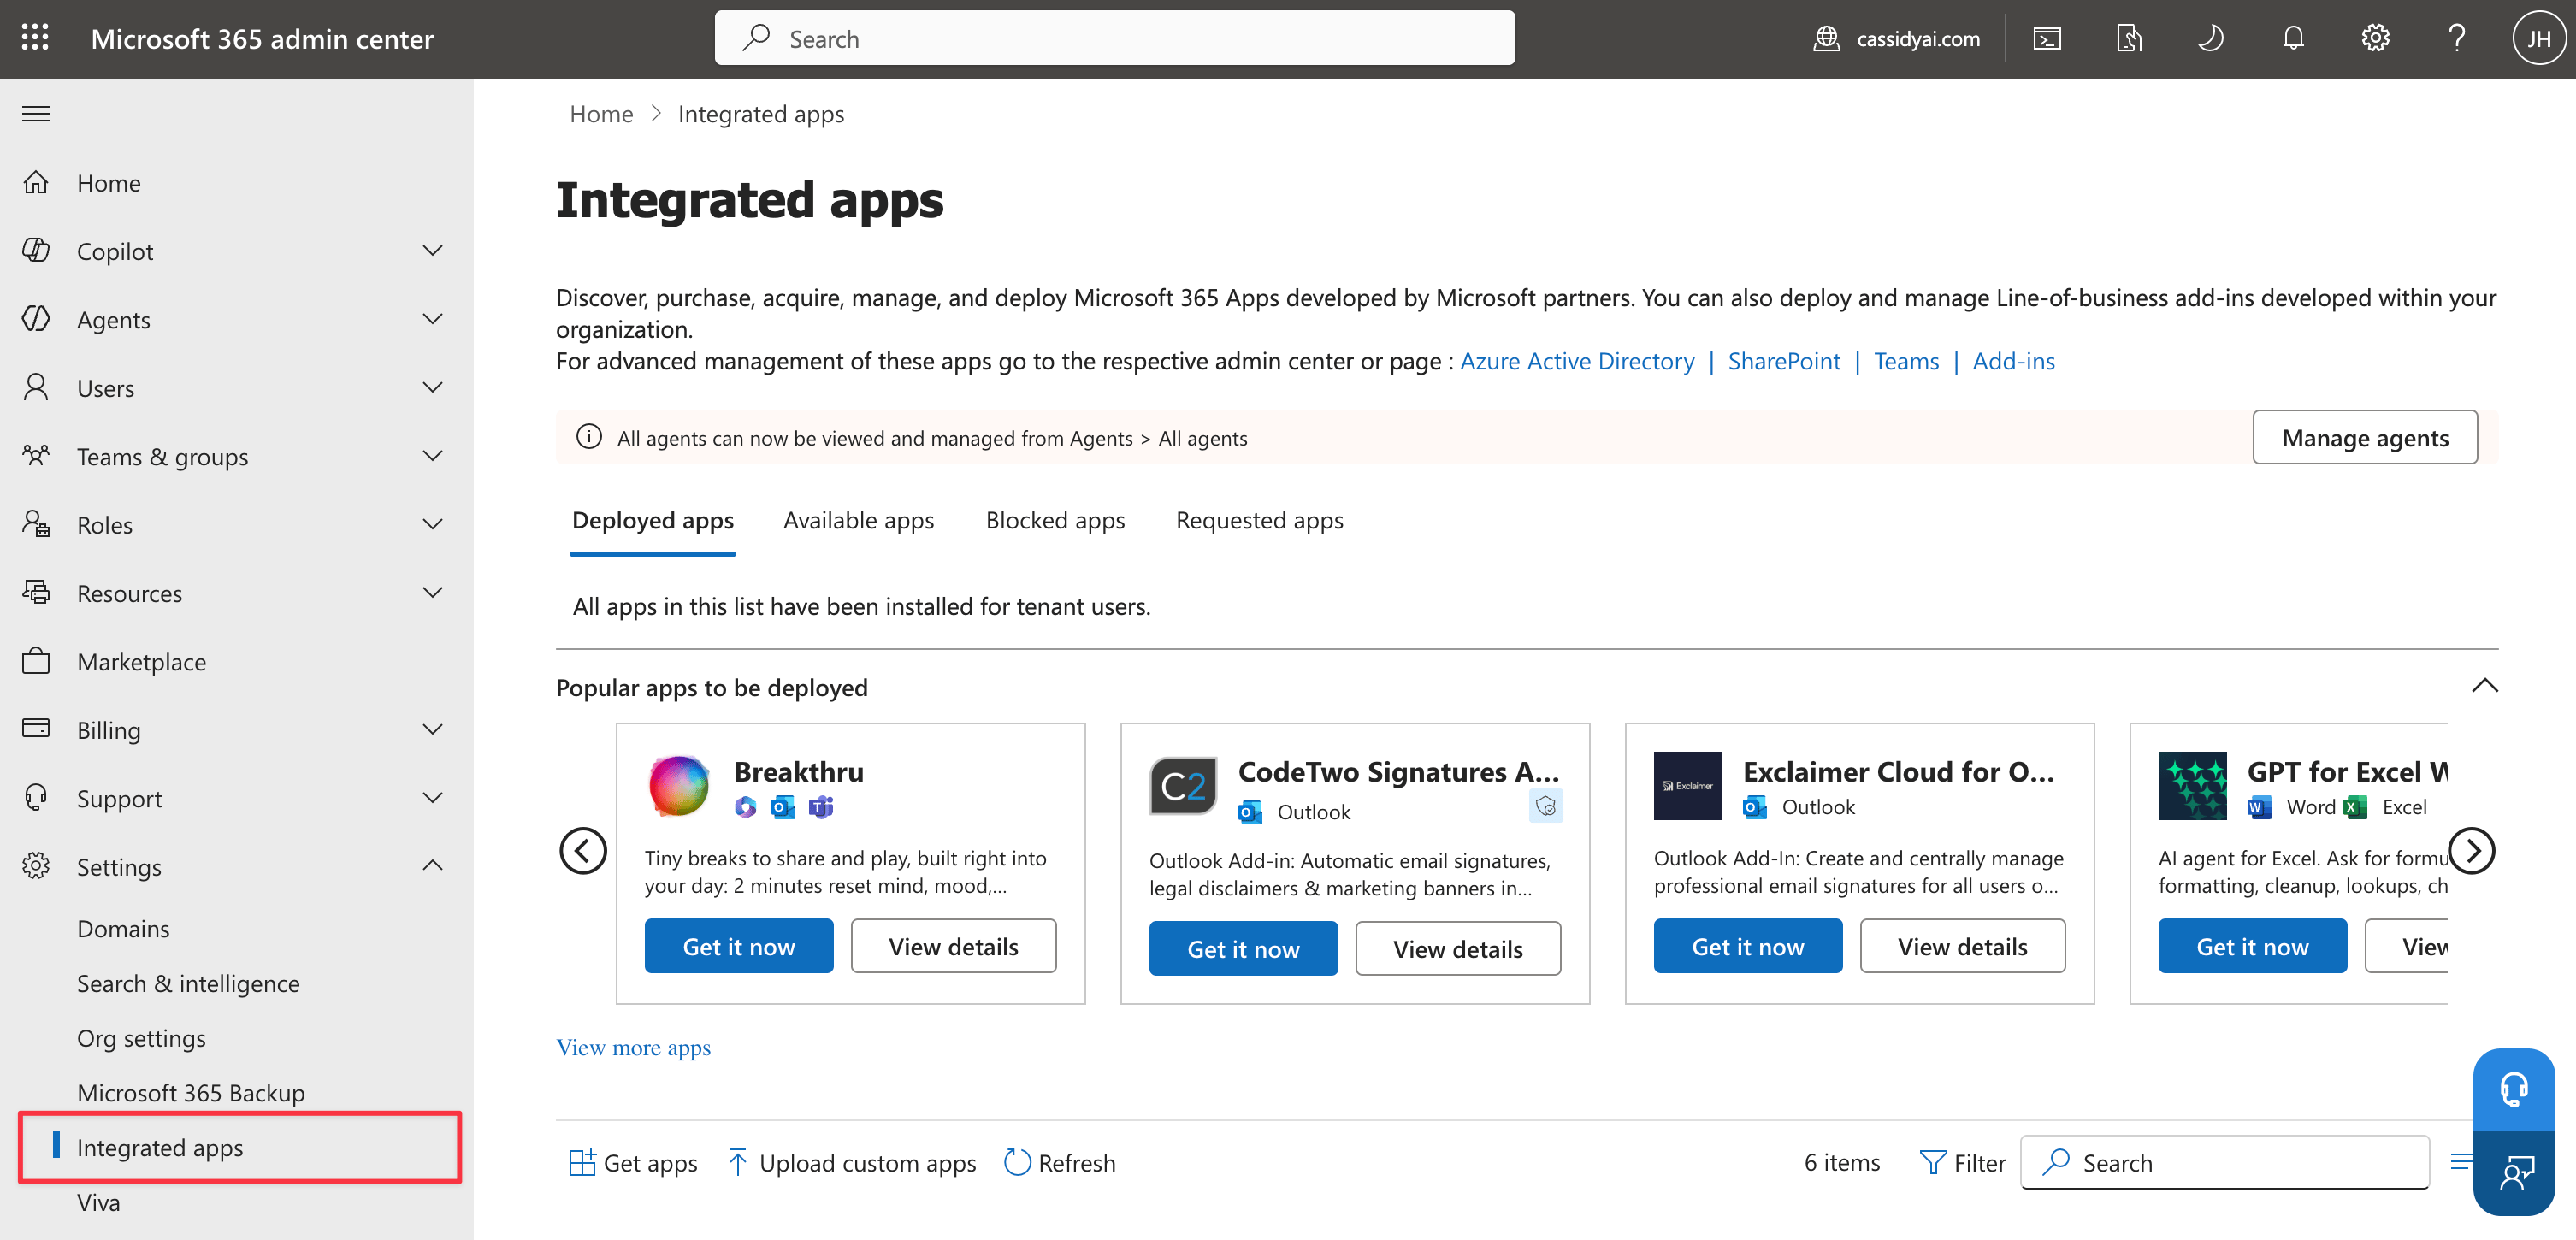Screen dimensions: 2576x1240
Task: Click the certification badge on CodeTwo card
Action: click(1546, 806)
